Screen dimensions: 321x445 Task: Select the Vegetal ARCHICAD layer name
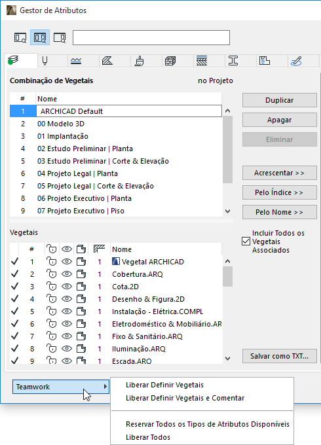(x=153, y=262)
